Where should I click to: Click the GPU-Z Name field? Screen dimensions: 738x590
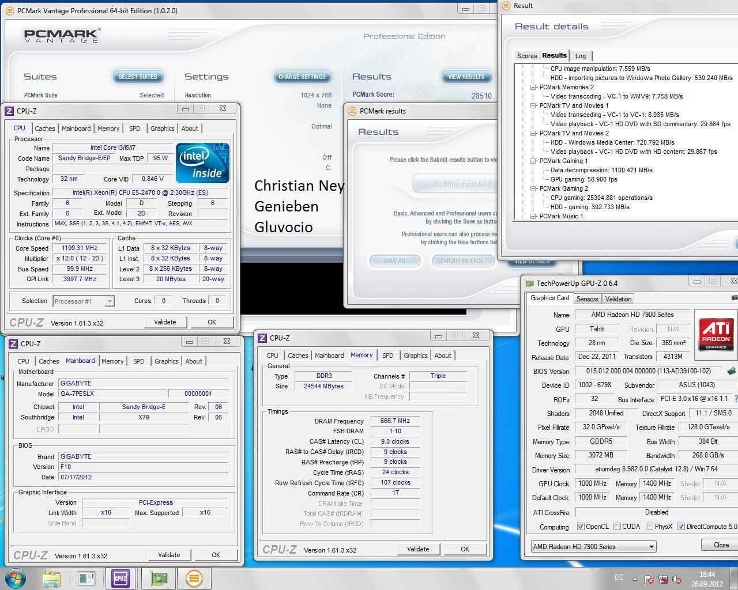(632, 315)
